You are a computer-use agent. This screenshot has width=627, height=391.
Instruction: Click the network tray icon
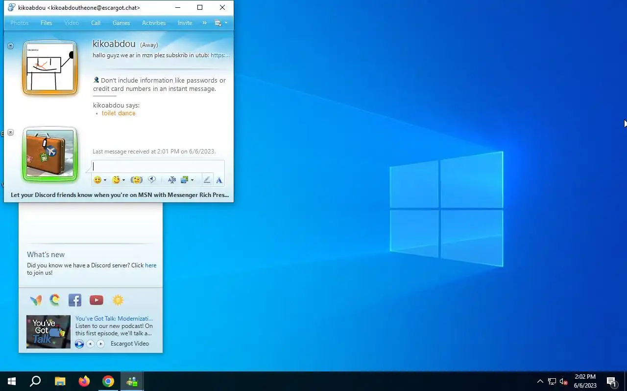coord(552,382)
